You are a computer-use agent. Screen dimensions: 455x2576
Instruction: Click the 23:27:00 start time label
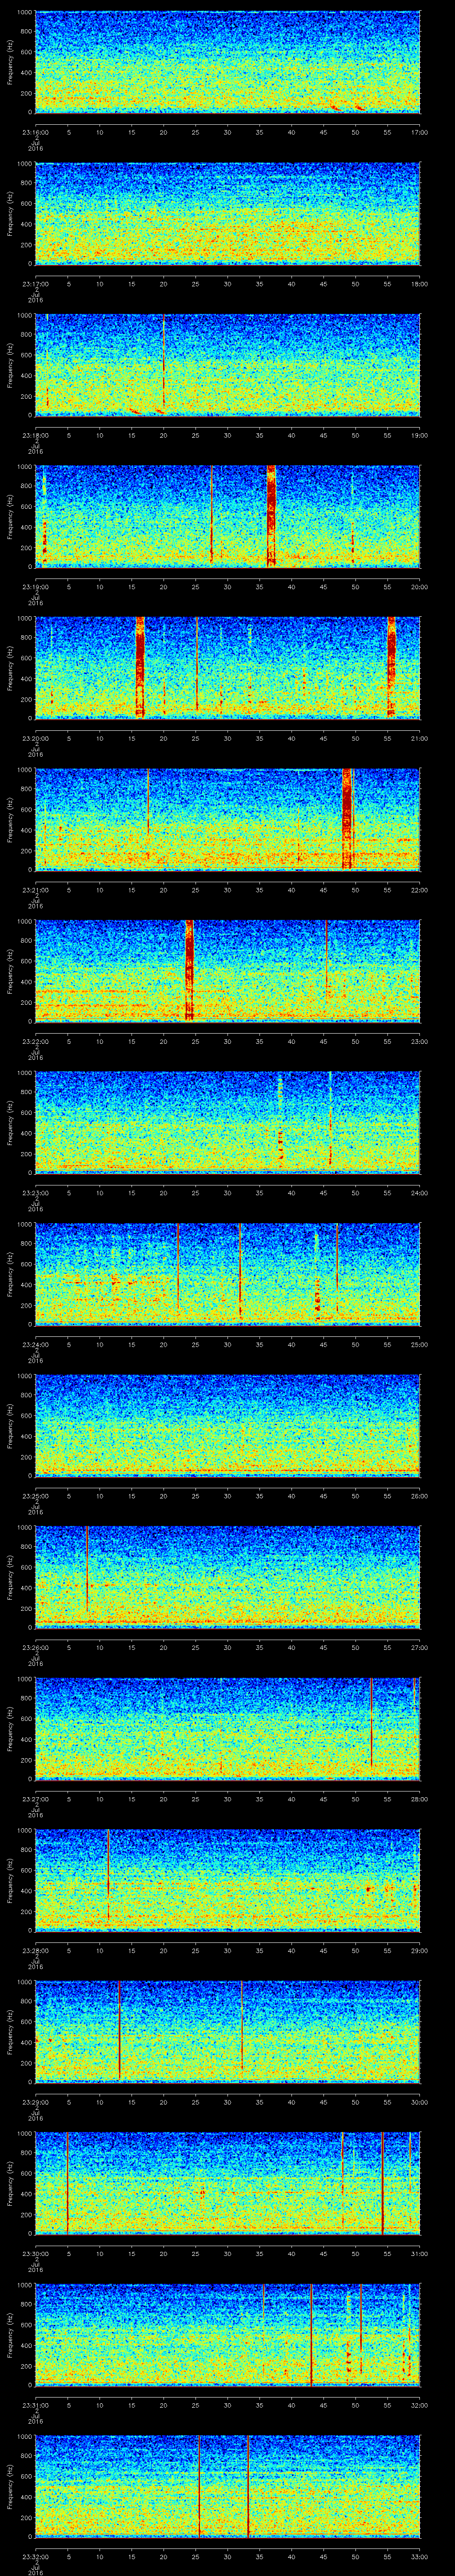click(x=35, y=1798)
